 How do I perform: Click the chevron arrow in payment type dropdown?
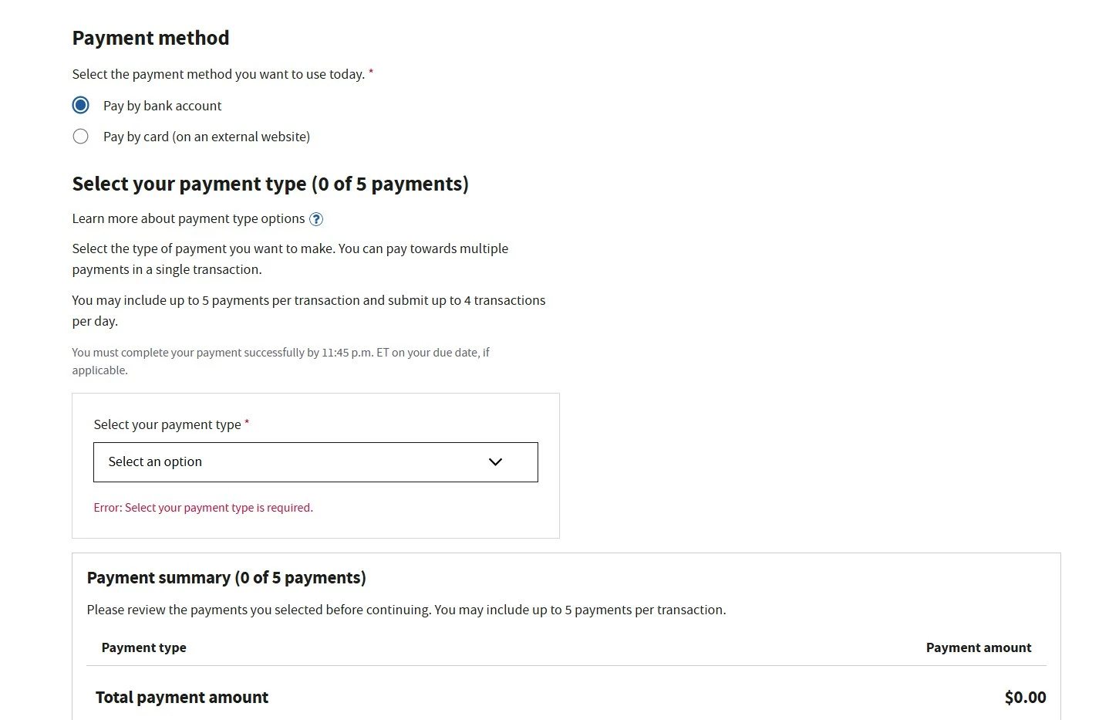495,461
